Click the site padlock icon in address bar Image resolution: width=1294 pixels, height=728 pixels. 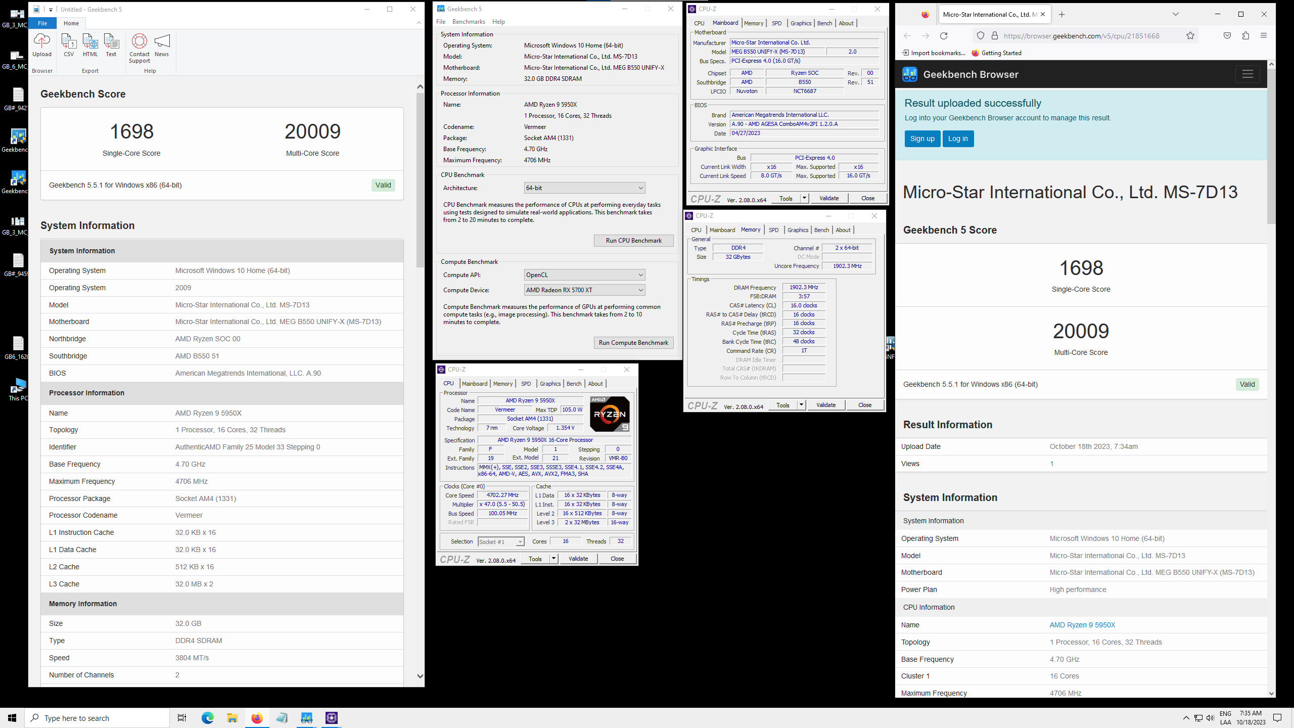pos(994,36)
